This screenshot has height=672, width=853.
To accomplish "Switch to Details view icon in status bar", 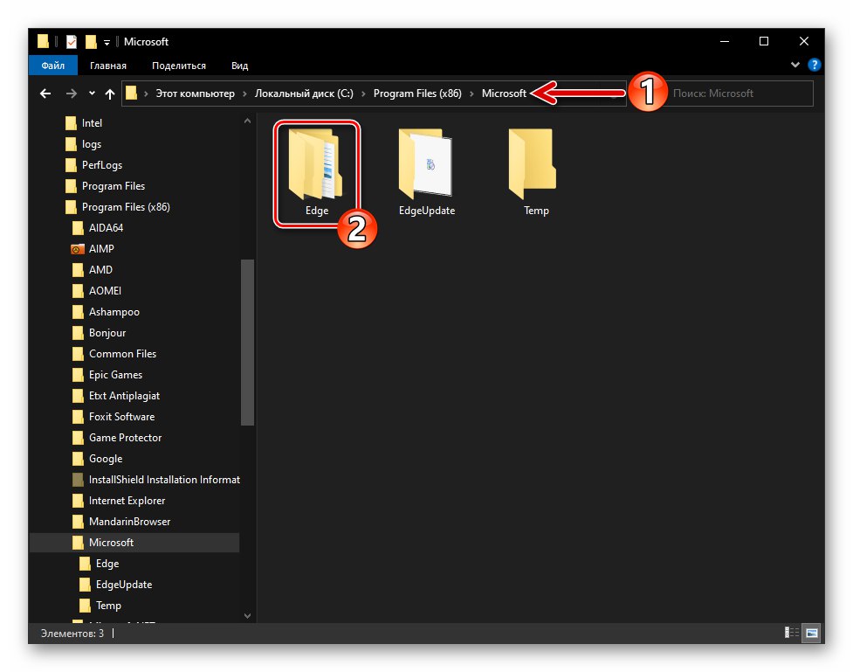I will pyautogui.click(x=792, y=633).
